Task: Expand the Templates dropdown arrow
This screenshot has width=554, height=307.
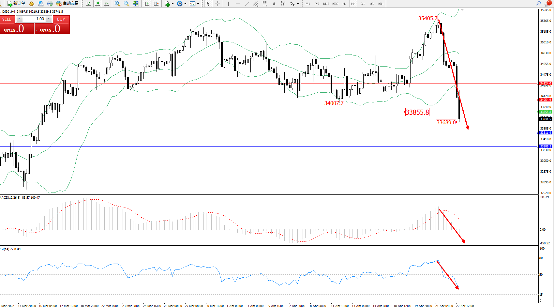Action: coord(198,4)
